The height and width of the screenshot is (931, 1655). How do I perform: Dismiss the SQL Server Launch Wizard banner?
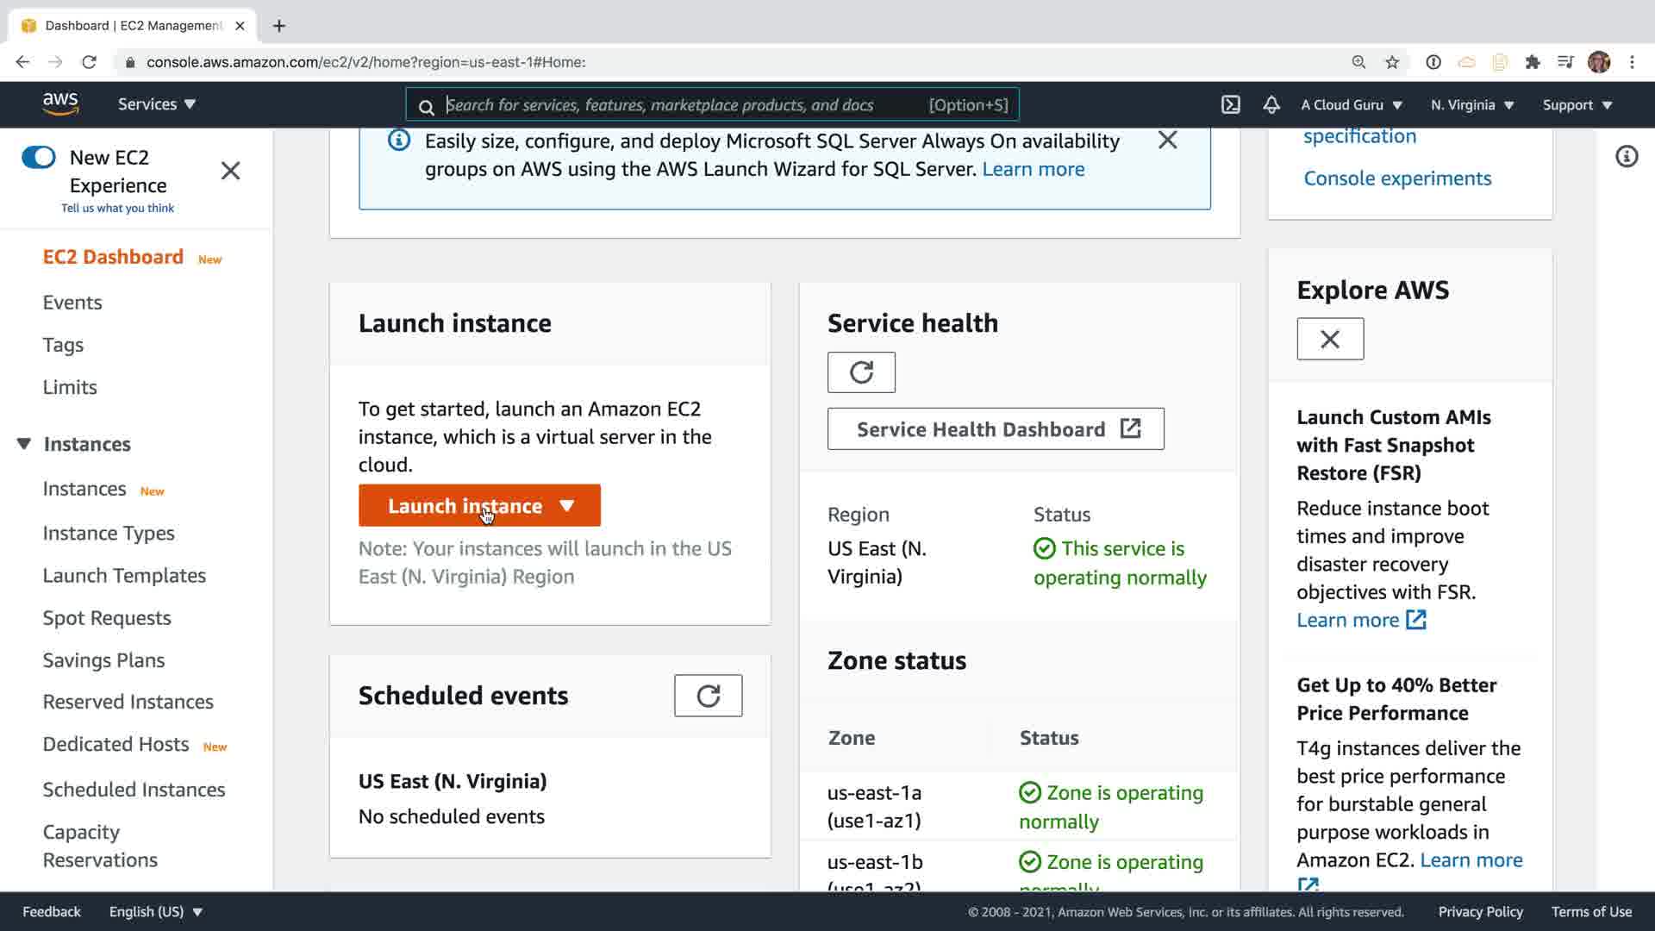[x=1167, y=141]
